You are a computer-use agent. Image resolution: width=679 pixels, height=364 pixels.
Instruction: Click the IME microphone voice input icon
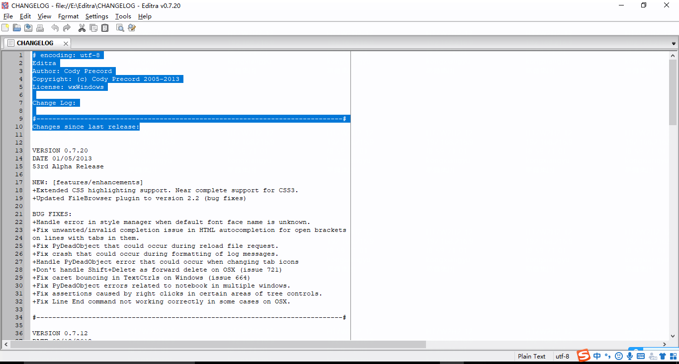[x=630, y=356]
